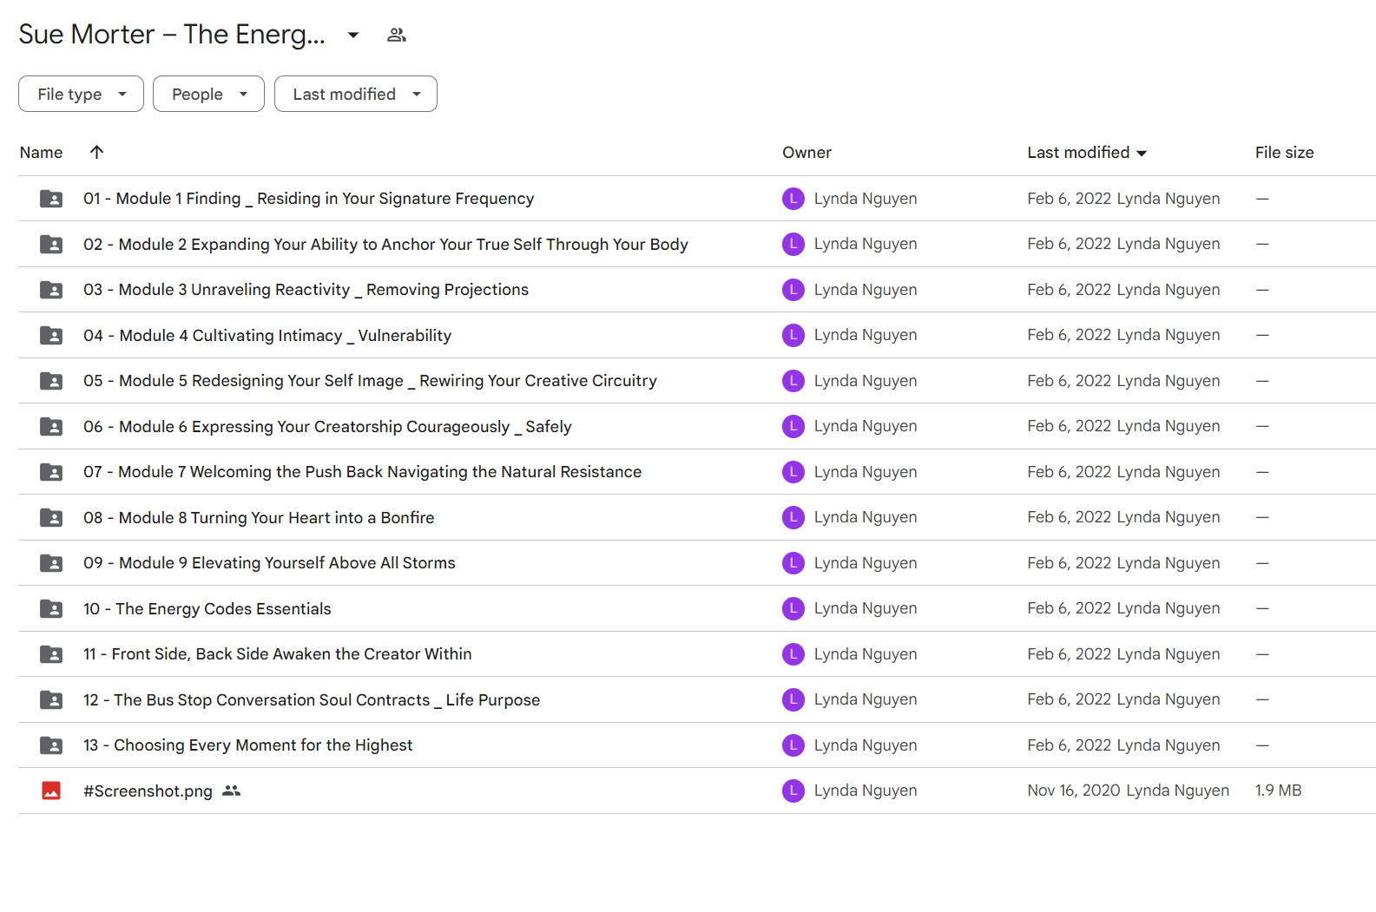
Task: Click folder icon for 02 - Module 2
Action: 51,244
